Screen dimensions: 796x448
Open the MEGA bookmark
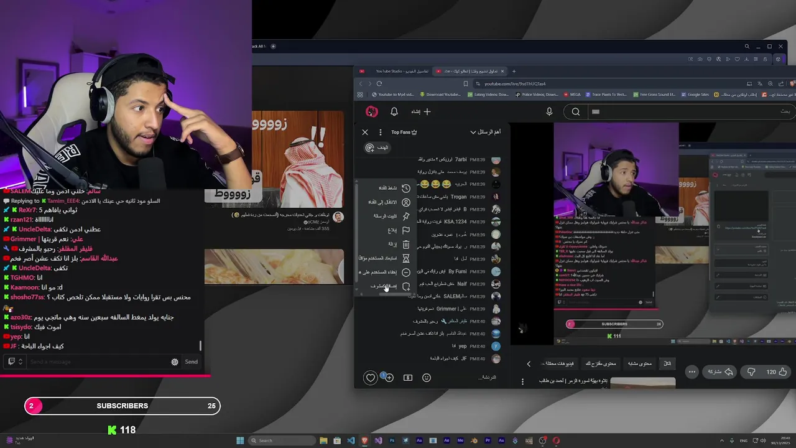pos(572,95)
